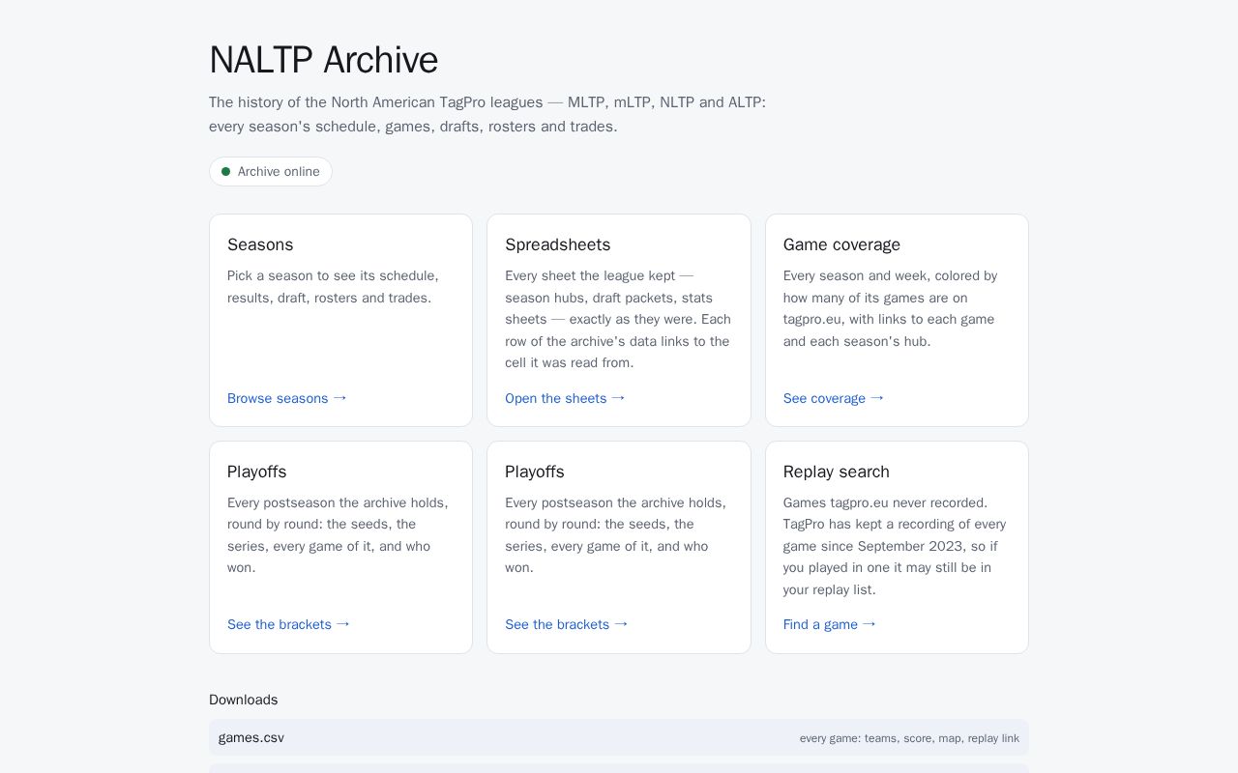This screenshot has height=773, width=1238.
Task: Click the paragraph starting "The history of the North American"
Action: [487, 114]
